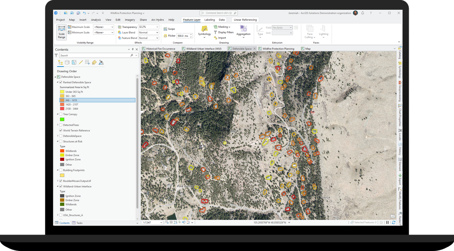454x251 pixels.
Task: Check the Structures at Risk layer
Action: pyautogui.click(x=61, y=141)
